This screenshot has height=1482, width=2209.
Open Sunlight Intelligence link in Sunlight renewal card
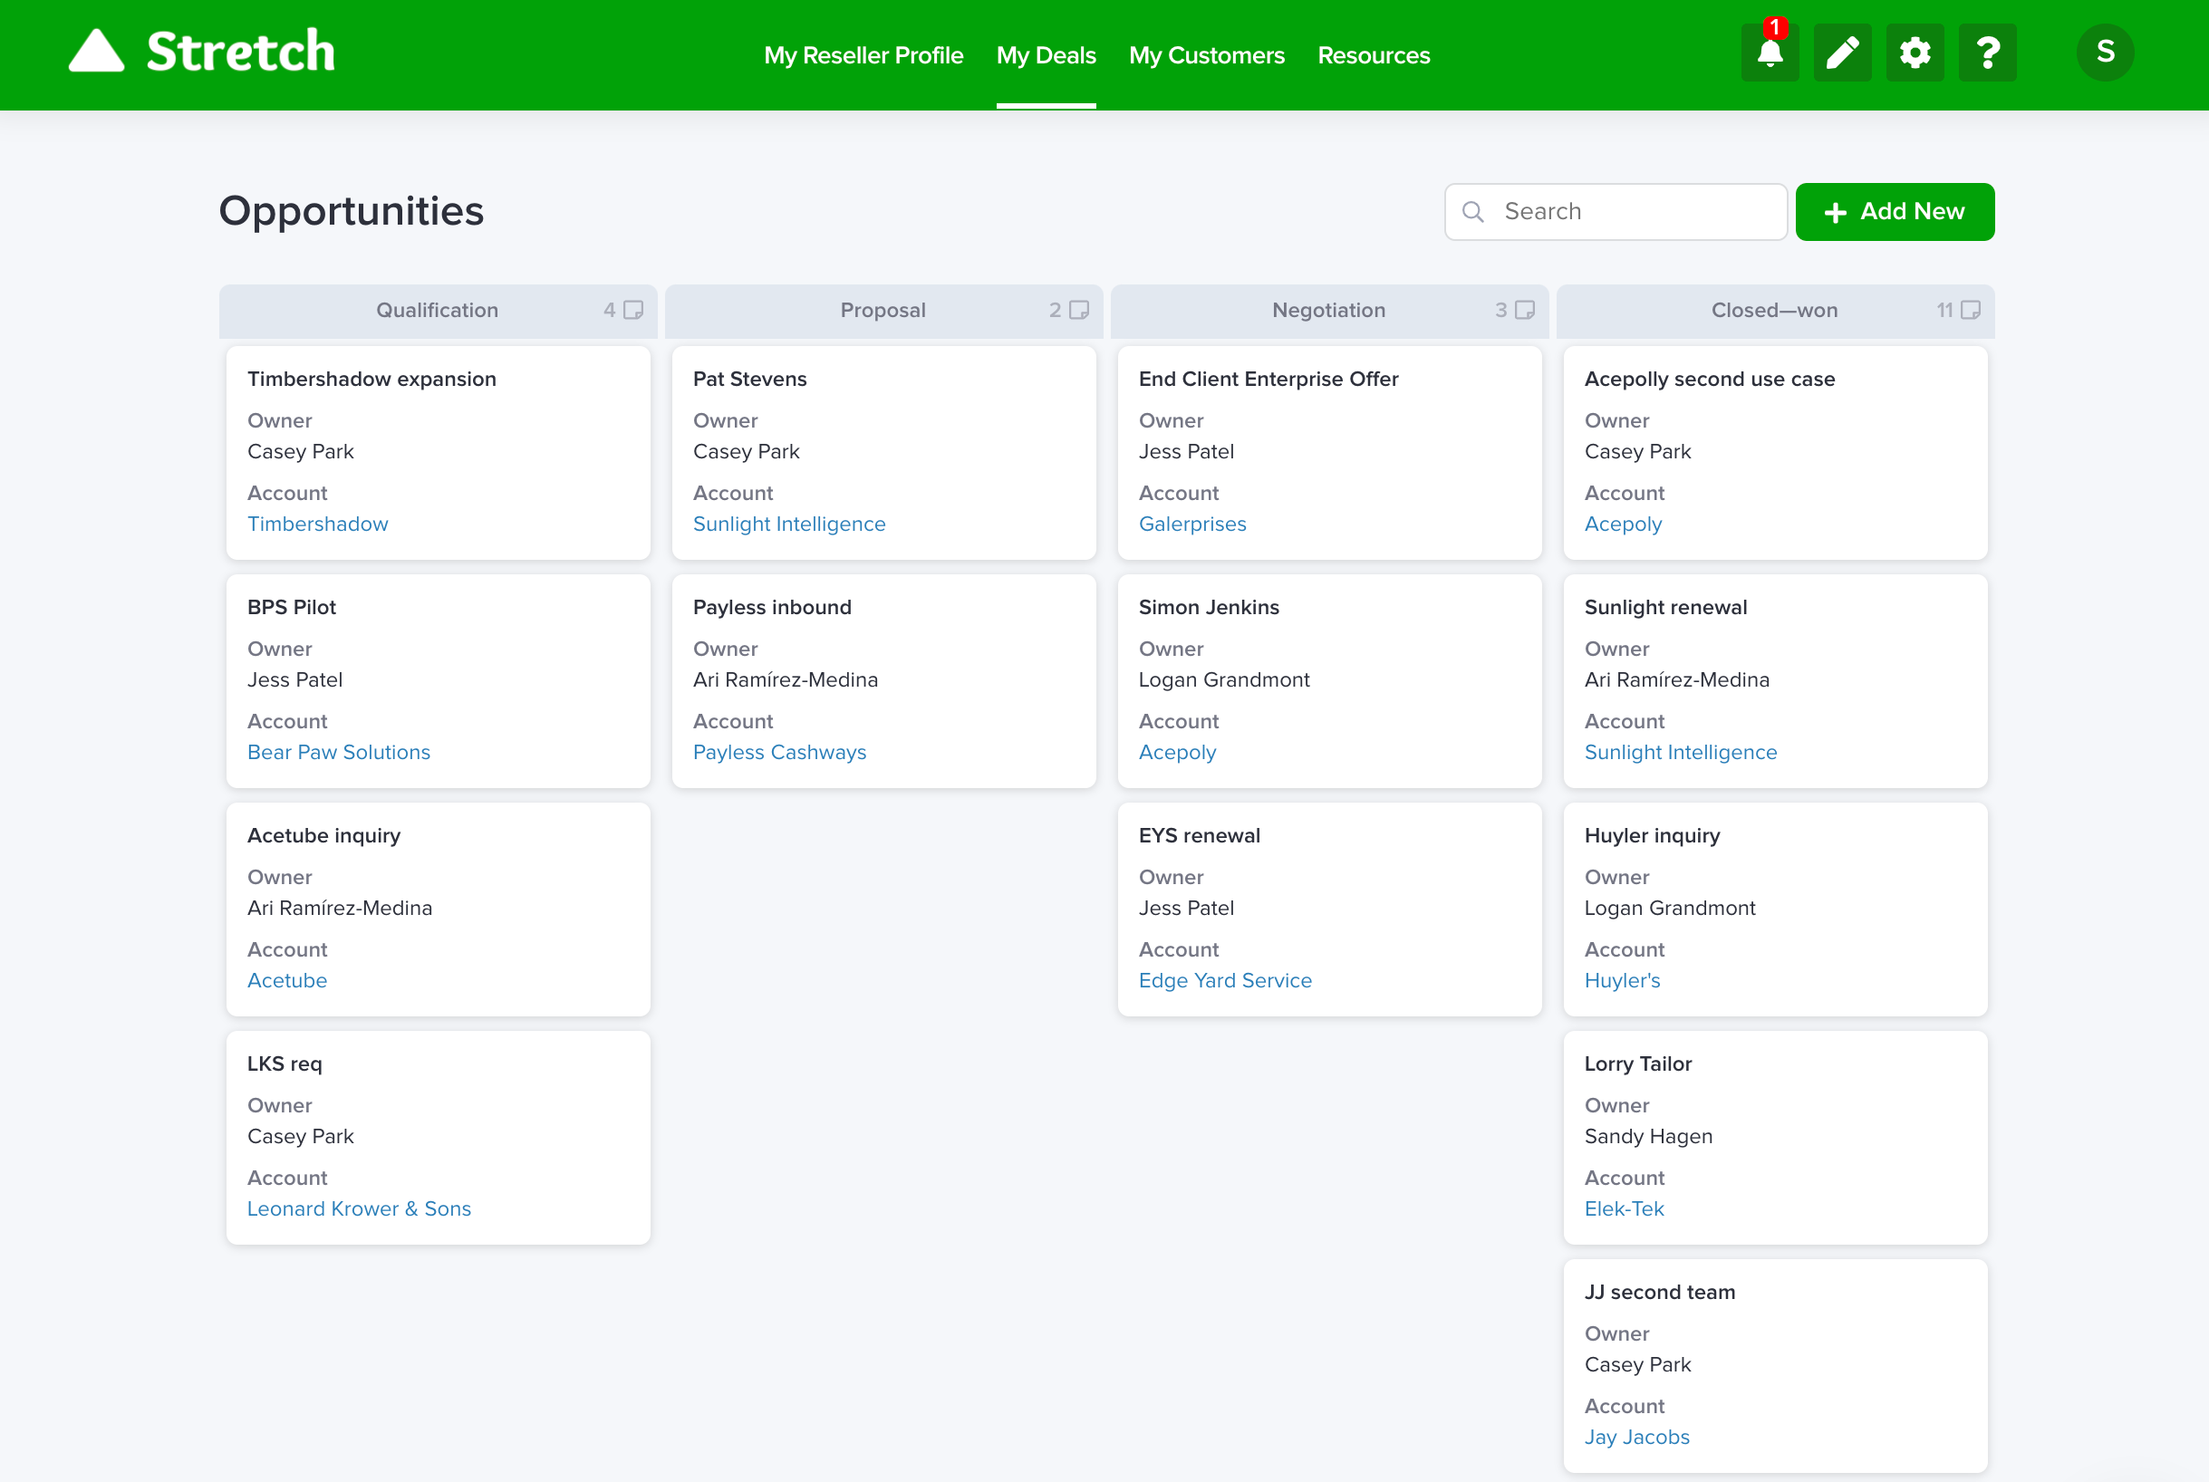(x=1681, y=753)
